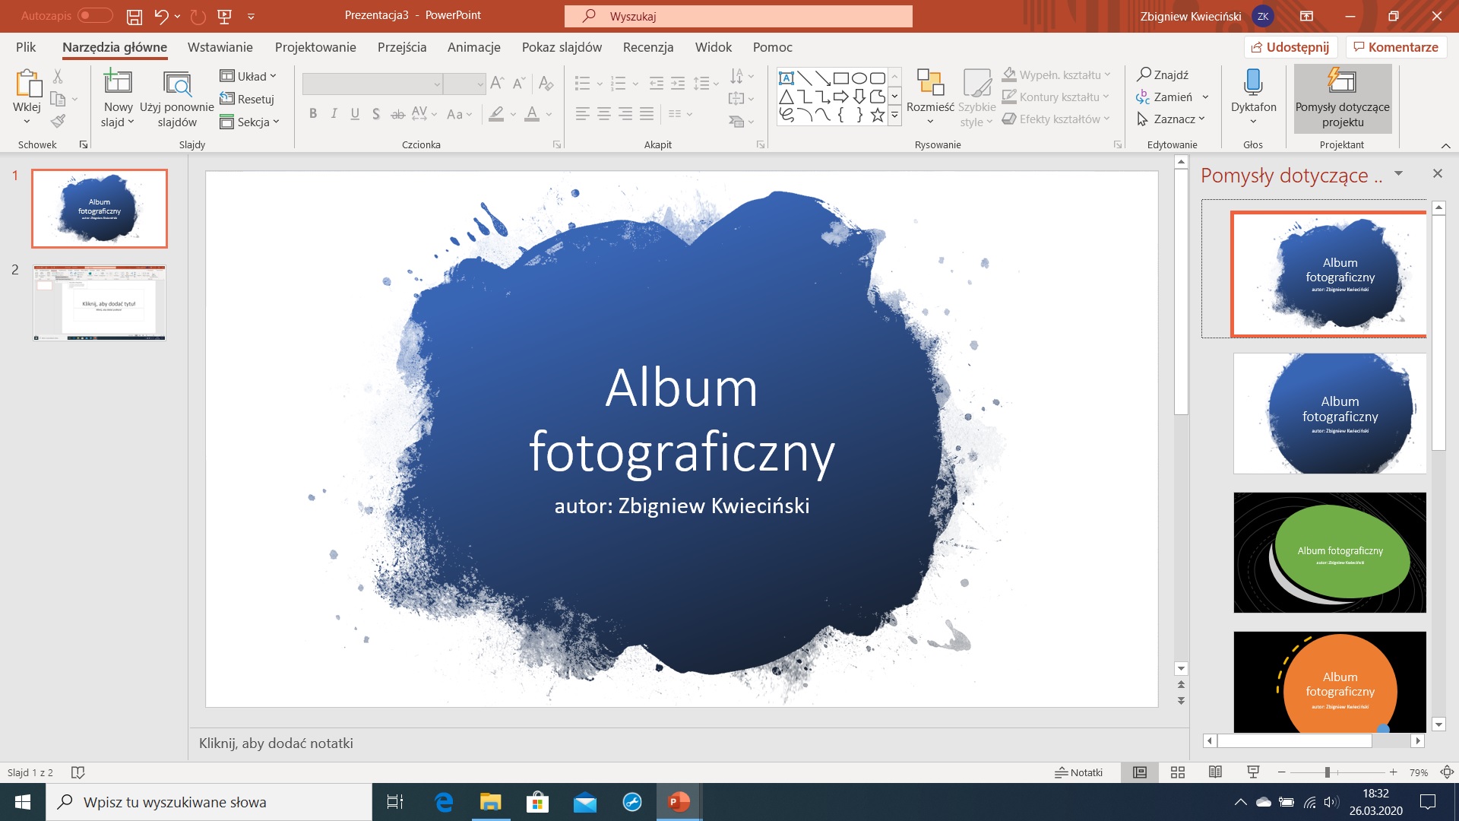
Task: Click Pomysły dotyczące projektu ribbon button
Action: pyautogui.click(x=1343, y=98)
